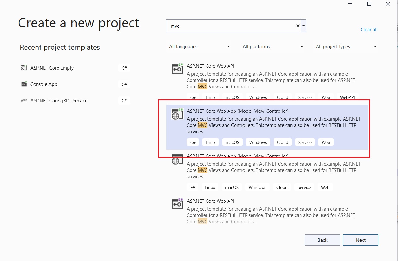Click the Back button
Image resolution: width=398 pixels, height=261 pixels.
(x=322, y=240)
